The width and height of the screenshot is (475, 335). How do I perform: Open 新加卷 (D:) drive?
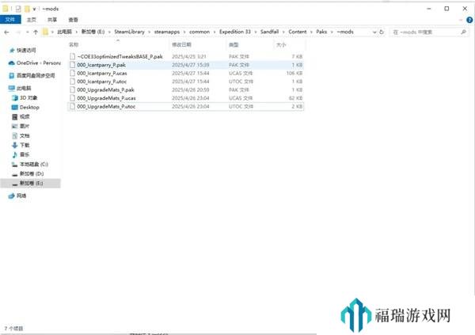(32, 173)
